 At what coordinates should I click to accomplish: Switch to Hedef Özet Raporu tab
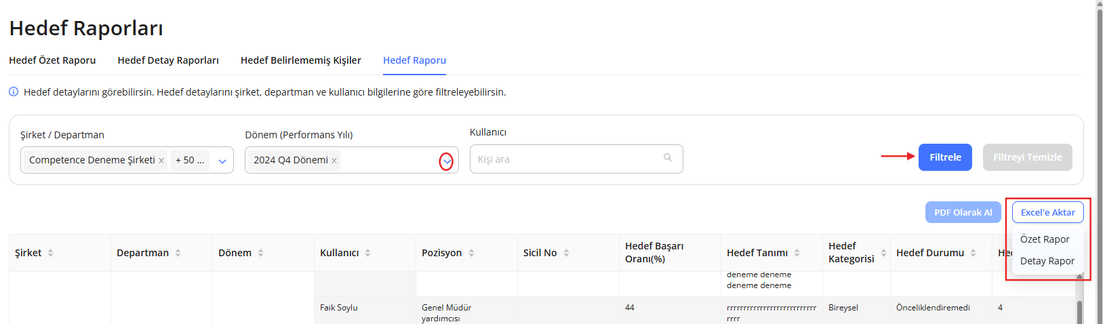coord(52,60)
